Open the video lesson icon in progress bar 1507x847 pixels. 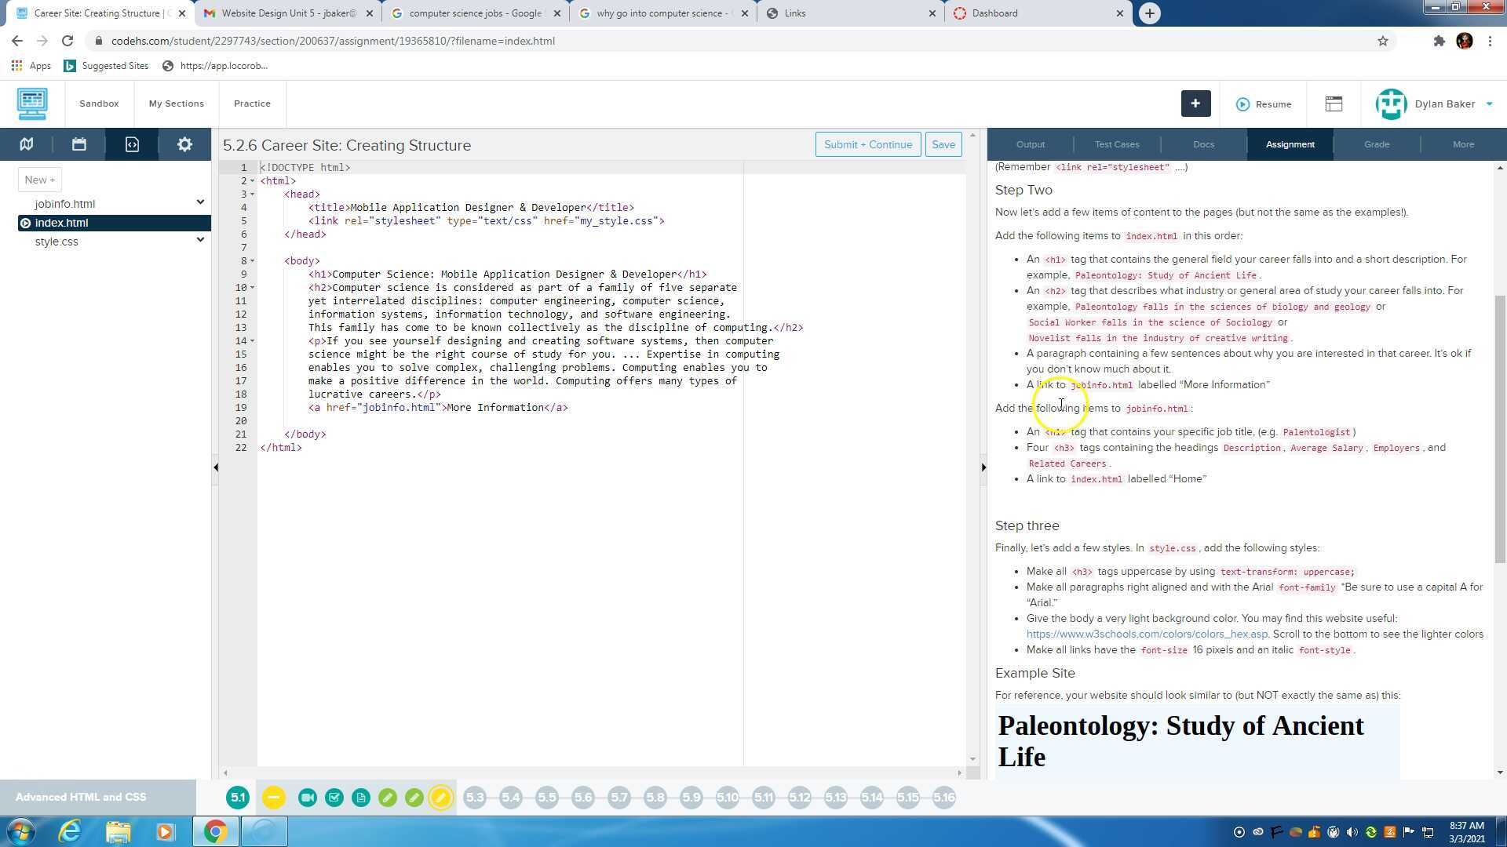pos(308,798)
